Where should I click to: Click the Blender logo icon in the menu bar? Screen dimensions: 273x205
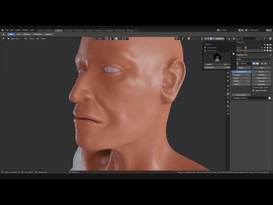pos(2,30)
